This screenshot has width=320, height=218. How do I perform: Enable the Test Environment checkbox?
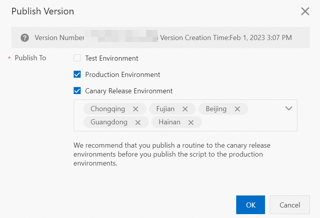click(77, 58)
